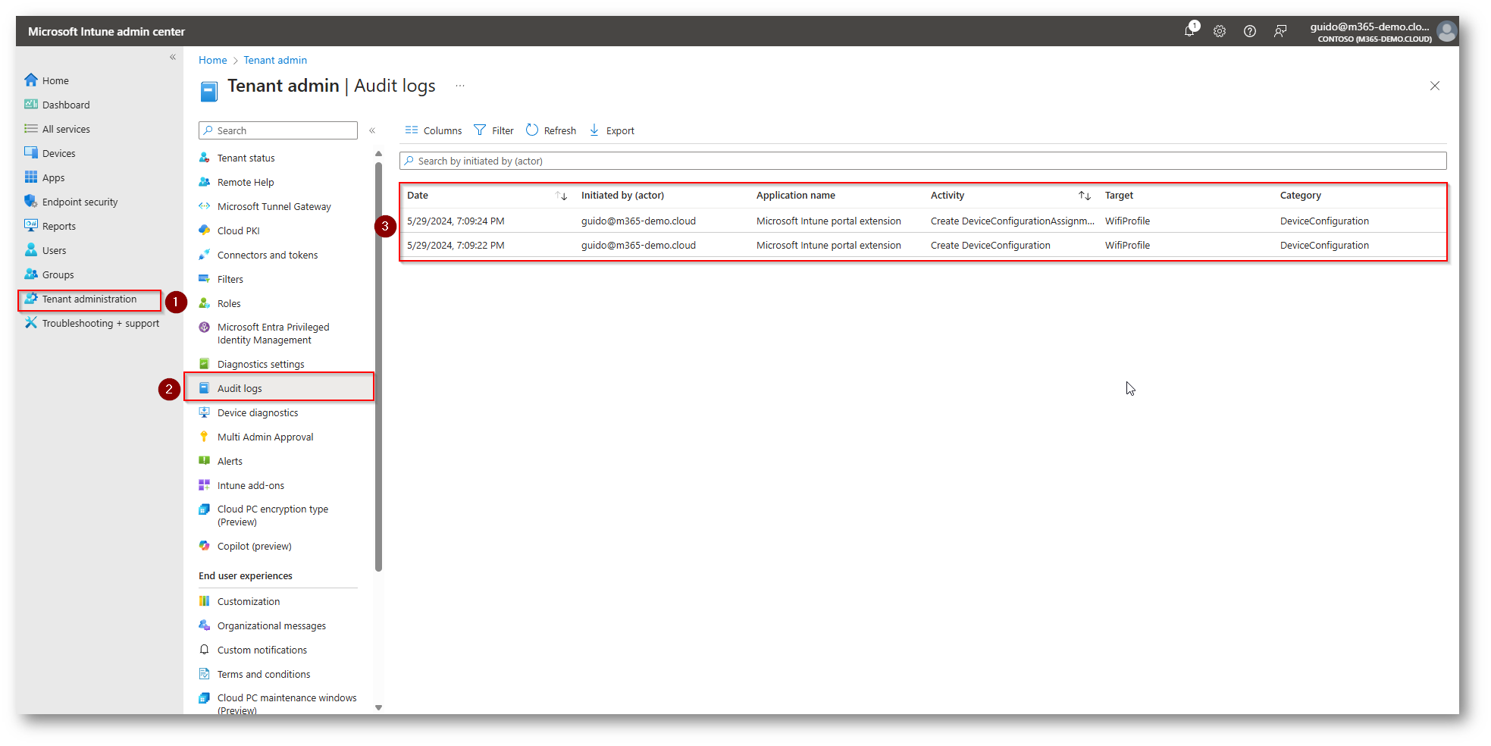The height and width of the screenshot is (746, 1491).
Task: Click the Microsoft Tunnel Gateway icon
Action: pyautogui.click(x=204, y=206)
